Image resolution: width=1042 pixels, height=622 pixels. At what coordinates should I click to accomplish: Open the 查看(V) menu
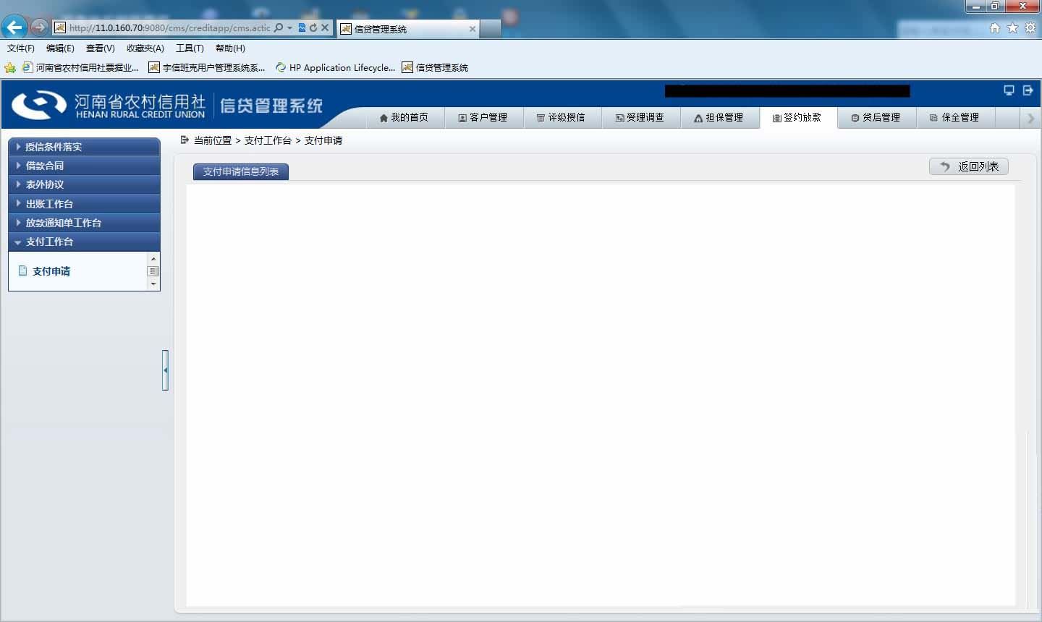click(x=101, y=48)
